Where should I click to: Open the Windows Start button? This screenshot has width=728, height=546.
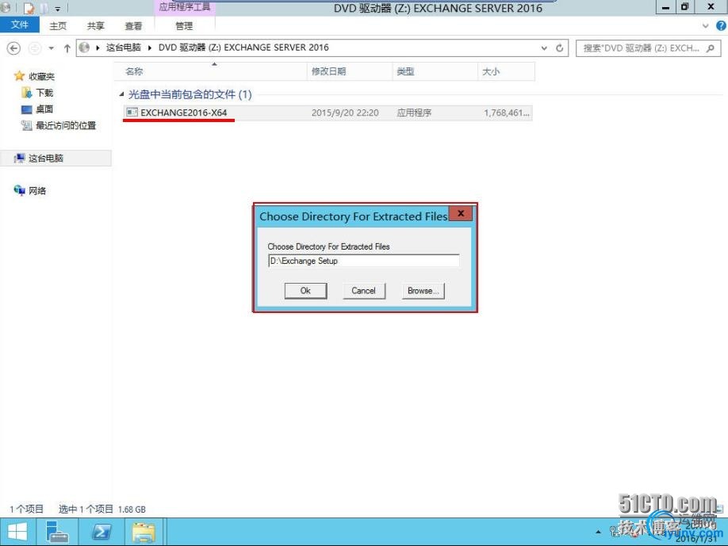pyautogui.click(x=17, y=532)
